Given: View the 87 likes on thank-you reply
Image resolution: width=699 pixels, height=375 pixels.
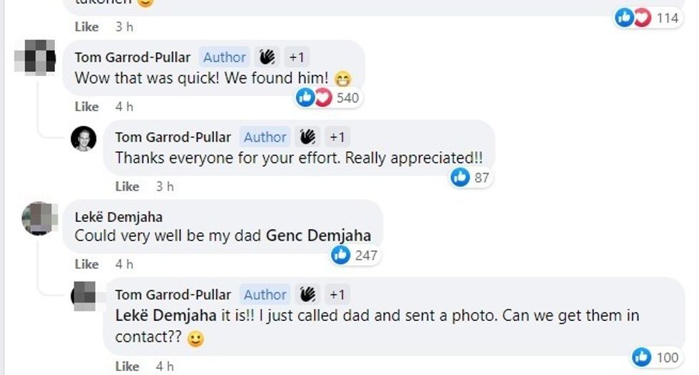Looking at the screenshot, I should pos(471,177).
